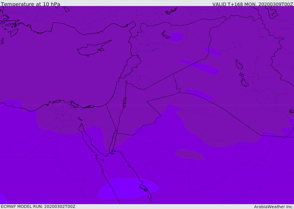Click the 'VALID T+168 MON. 20200309T00Z' label
The height and width of the screenshot is (209, 294).
coord(253,4)
